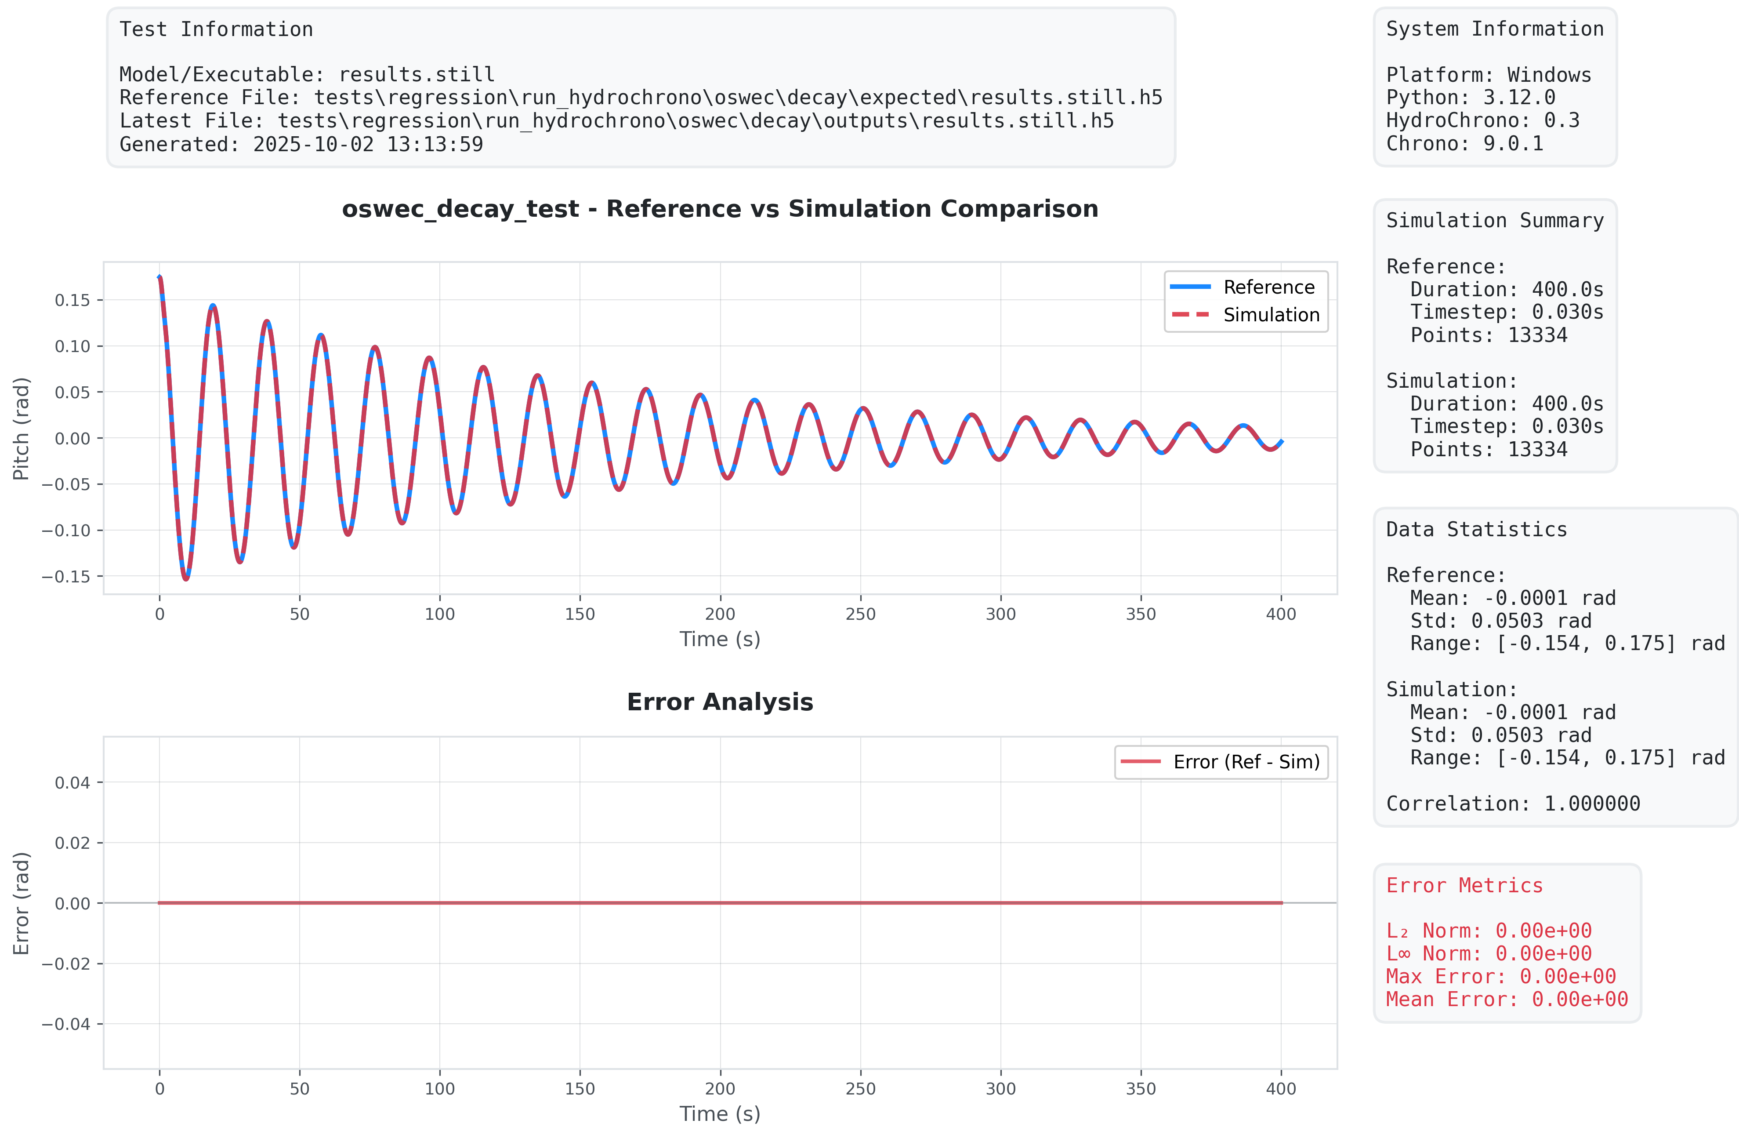Click the oswec_decay_test comparison plot title

coord(720,208)
